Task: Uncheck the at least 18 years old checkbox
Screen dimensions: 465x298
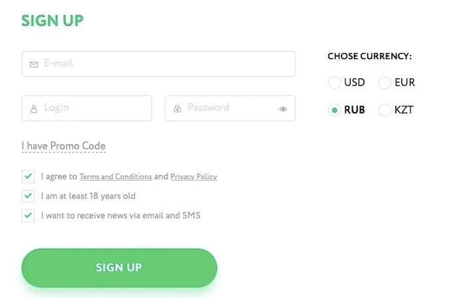Action: (28, 196)
